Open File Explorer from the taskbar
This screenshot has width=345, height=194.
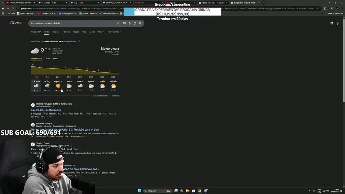click(188, 191)
